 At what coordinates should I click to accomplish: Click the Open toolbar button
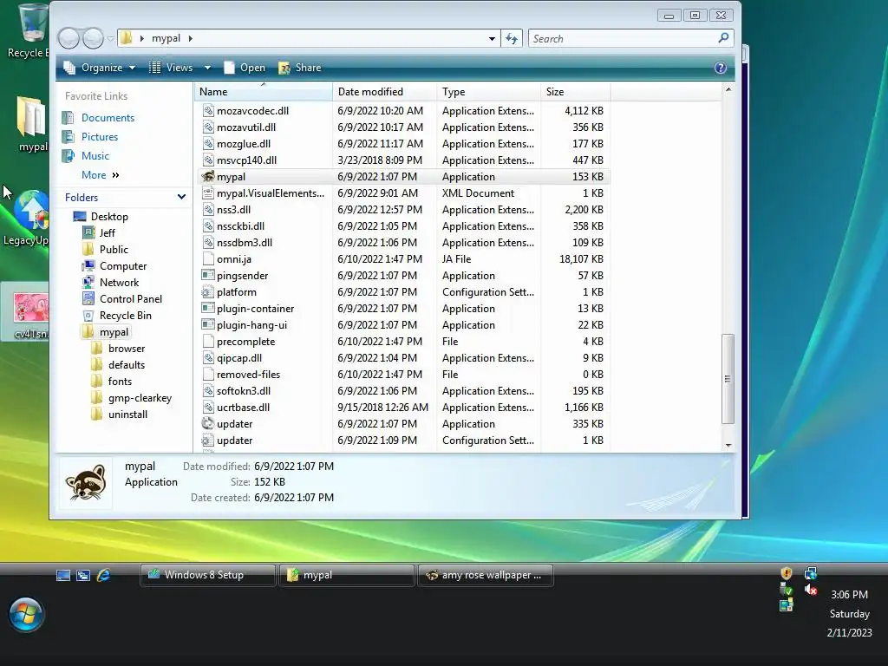pyautogui.click(x=245, y=68)
